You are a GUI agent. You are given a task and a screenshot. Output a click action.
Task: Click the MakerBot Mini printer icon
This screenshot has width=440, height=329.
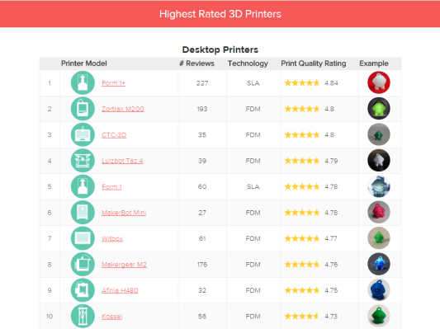(x=83, y=213)
